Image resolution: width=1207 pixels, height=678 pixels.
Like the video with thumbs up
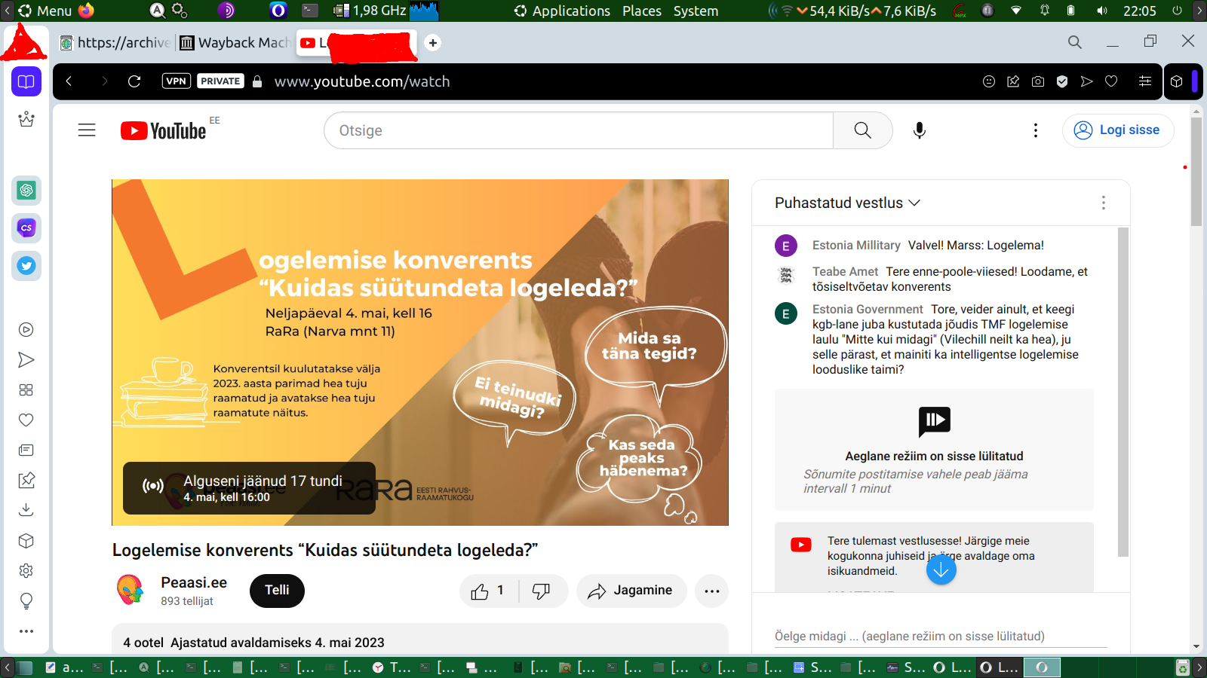[x=488, y=591]
